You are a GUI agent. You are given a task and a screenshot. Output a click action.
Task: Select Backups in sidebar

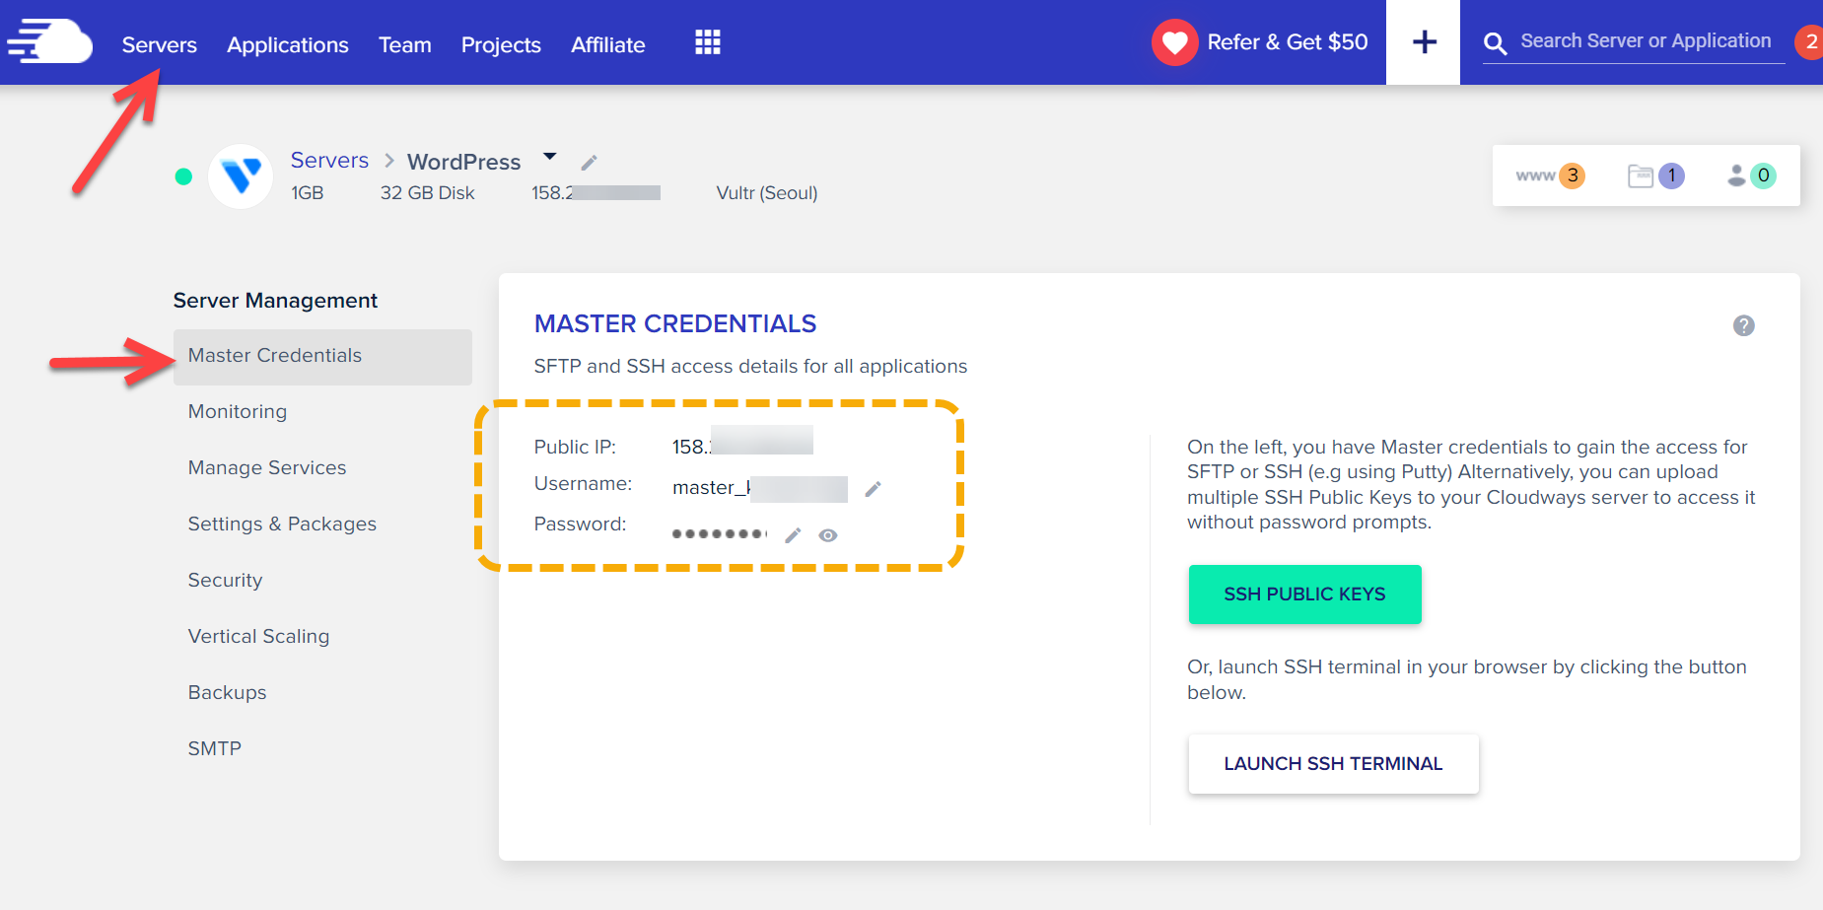tap(227, 692)
